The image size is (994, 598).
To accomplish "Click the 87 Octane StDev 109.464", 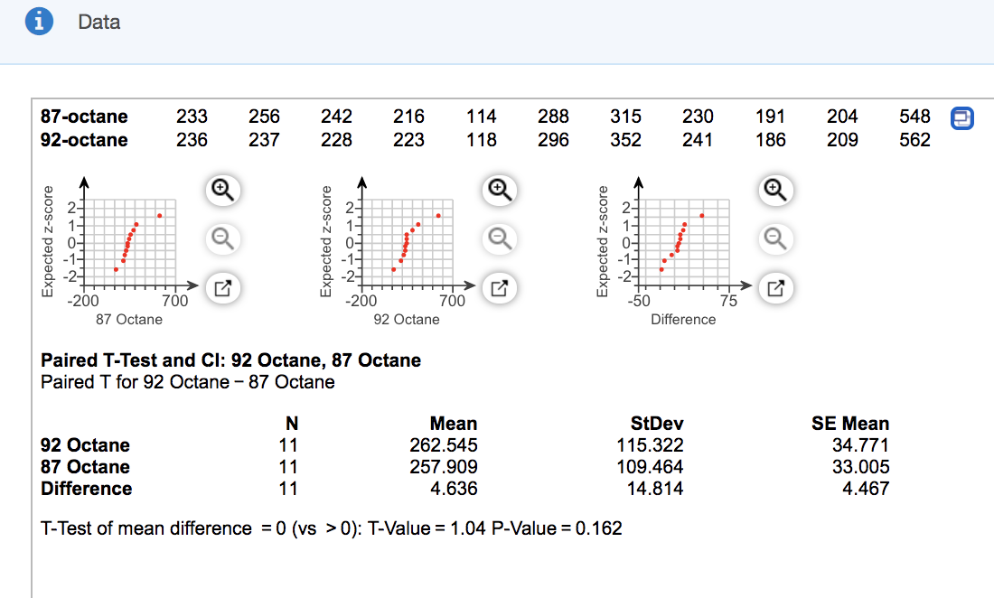I will [650, 467].
